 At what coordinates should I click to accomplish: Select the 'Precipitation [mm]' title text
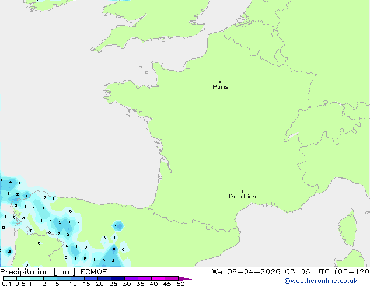pos(38,272)
